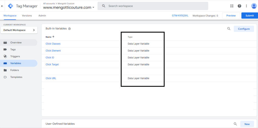258x128 pixels.
Task: Focus the Search workspace field
Action: pos(153,6)
